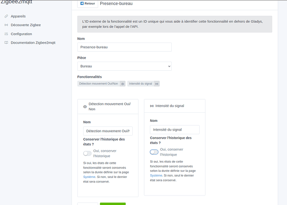Click the eye icon in the Détection mouvement tag
Image resolution: width=287 pixels, height=205 pixels.
pyautogui.click(x=123, y=84)
